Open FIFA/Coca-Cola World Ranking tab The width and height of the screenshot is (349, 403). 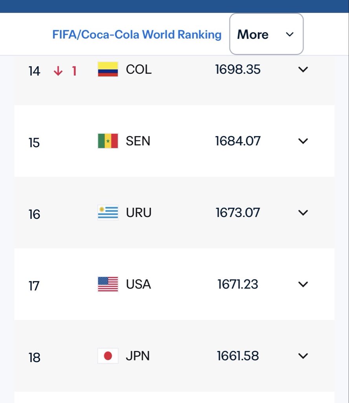[x=137, y=35]
